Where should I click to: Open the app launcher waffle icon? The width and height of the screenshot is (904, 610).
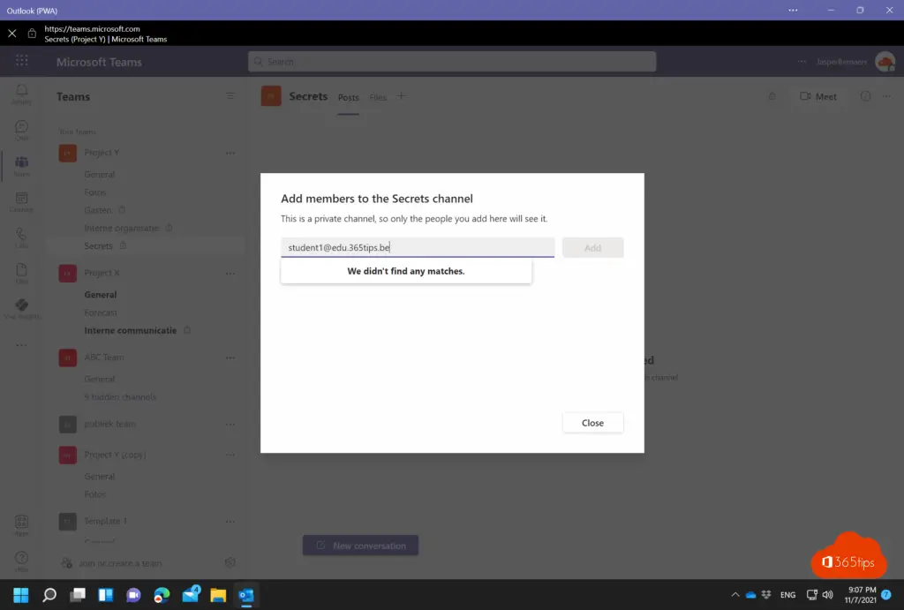(21, 62)
